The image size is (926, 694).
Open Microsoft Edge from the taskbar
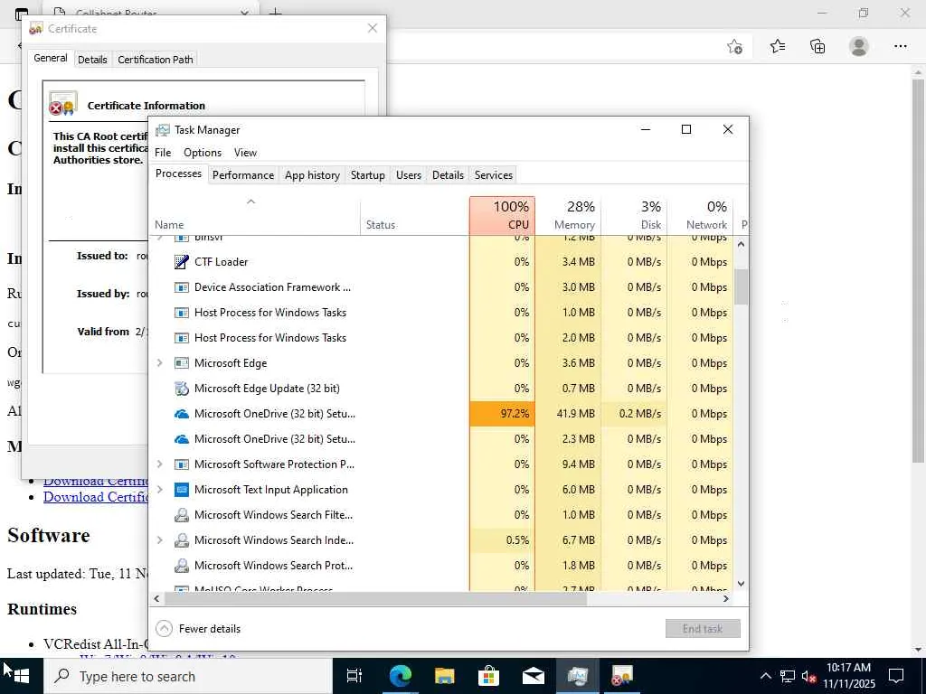[400, 676]
